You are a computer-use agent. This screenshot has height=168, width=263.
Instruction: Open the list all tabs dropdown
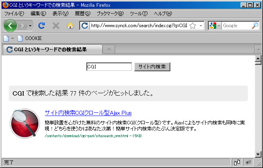pos(258,50)
